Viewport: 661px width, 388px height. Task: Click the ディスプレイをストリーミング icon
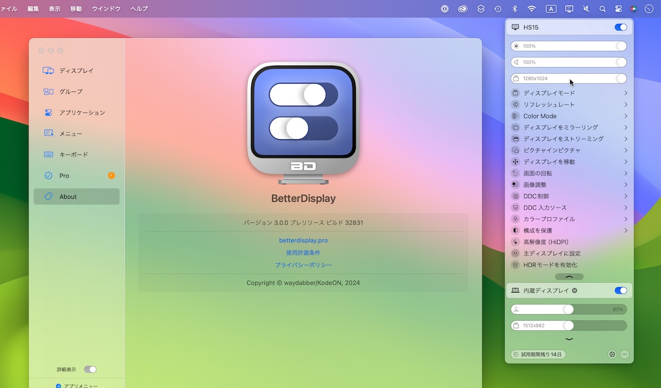(x=515, y=139)
